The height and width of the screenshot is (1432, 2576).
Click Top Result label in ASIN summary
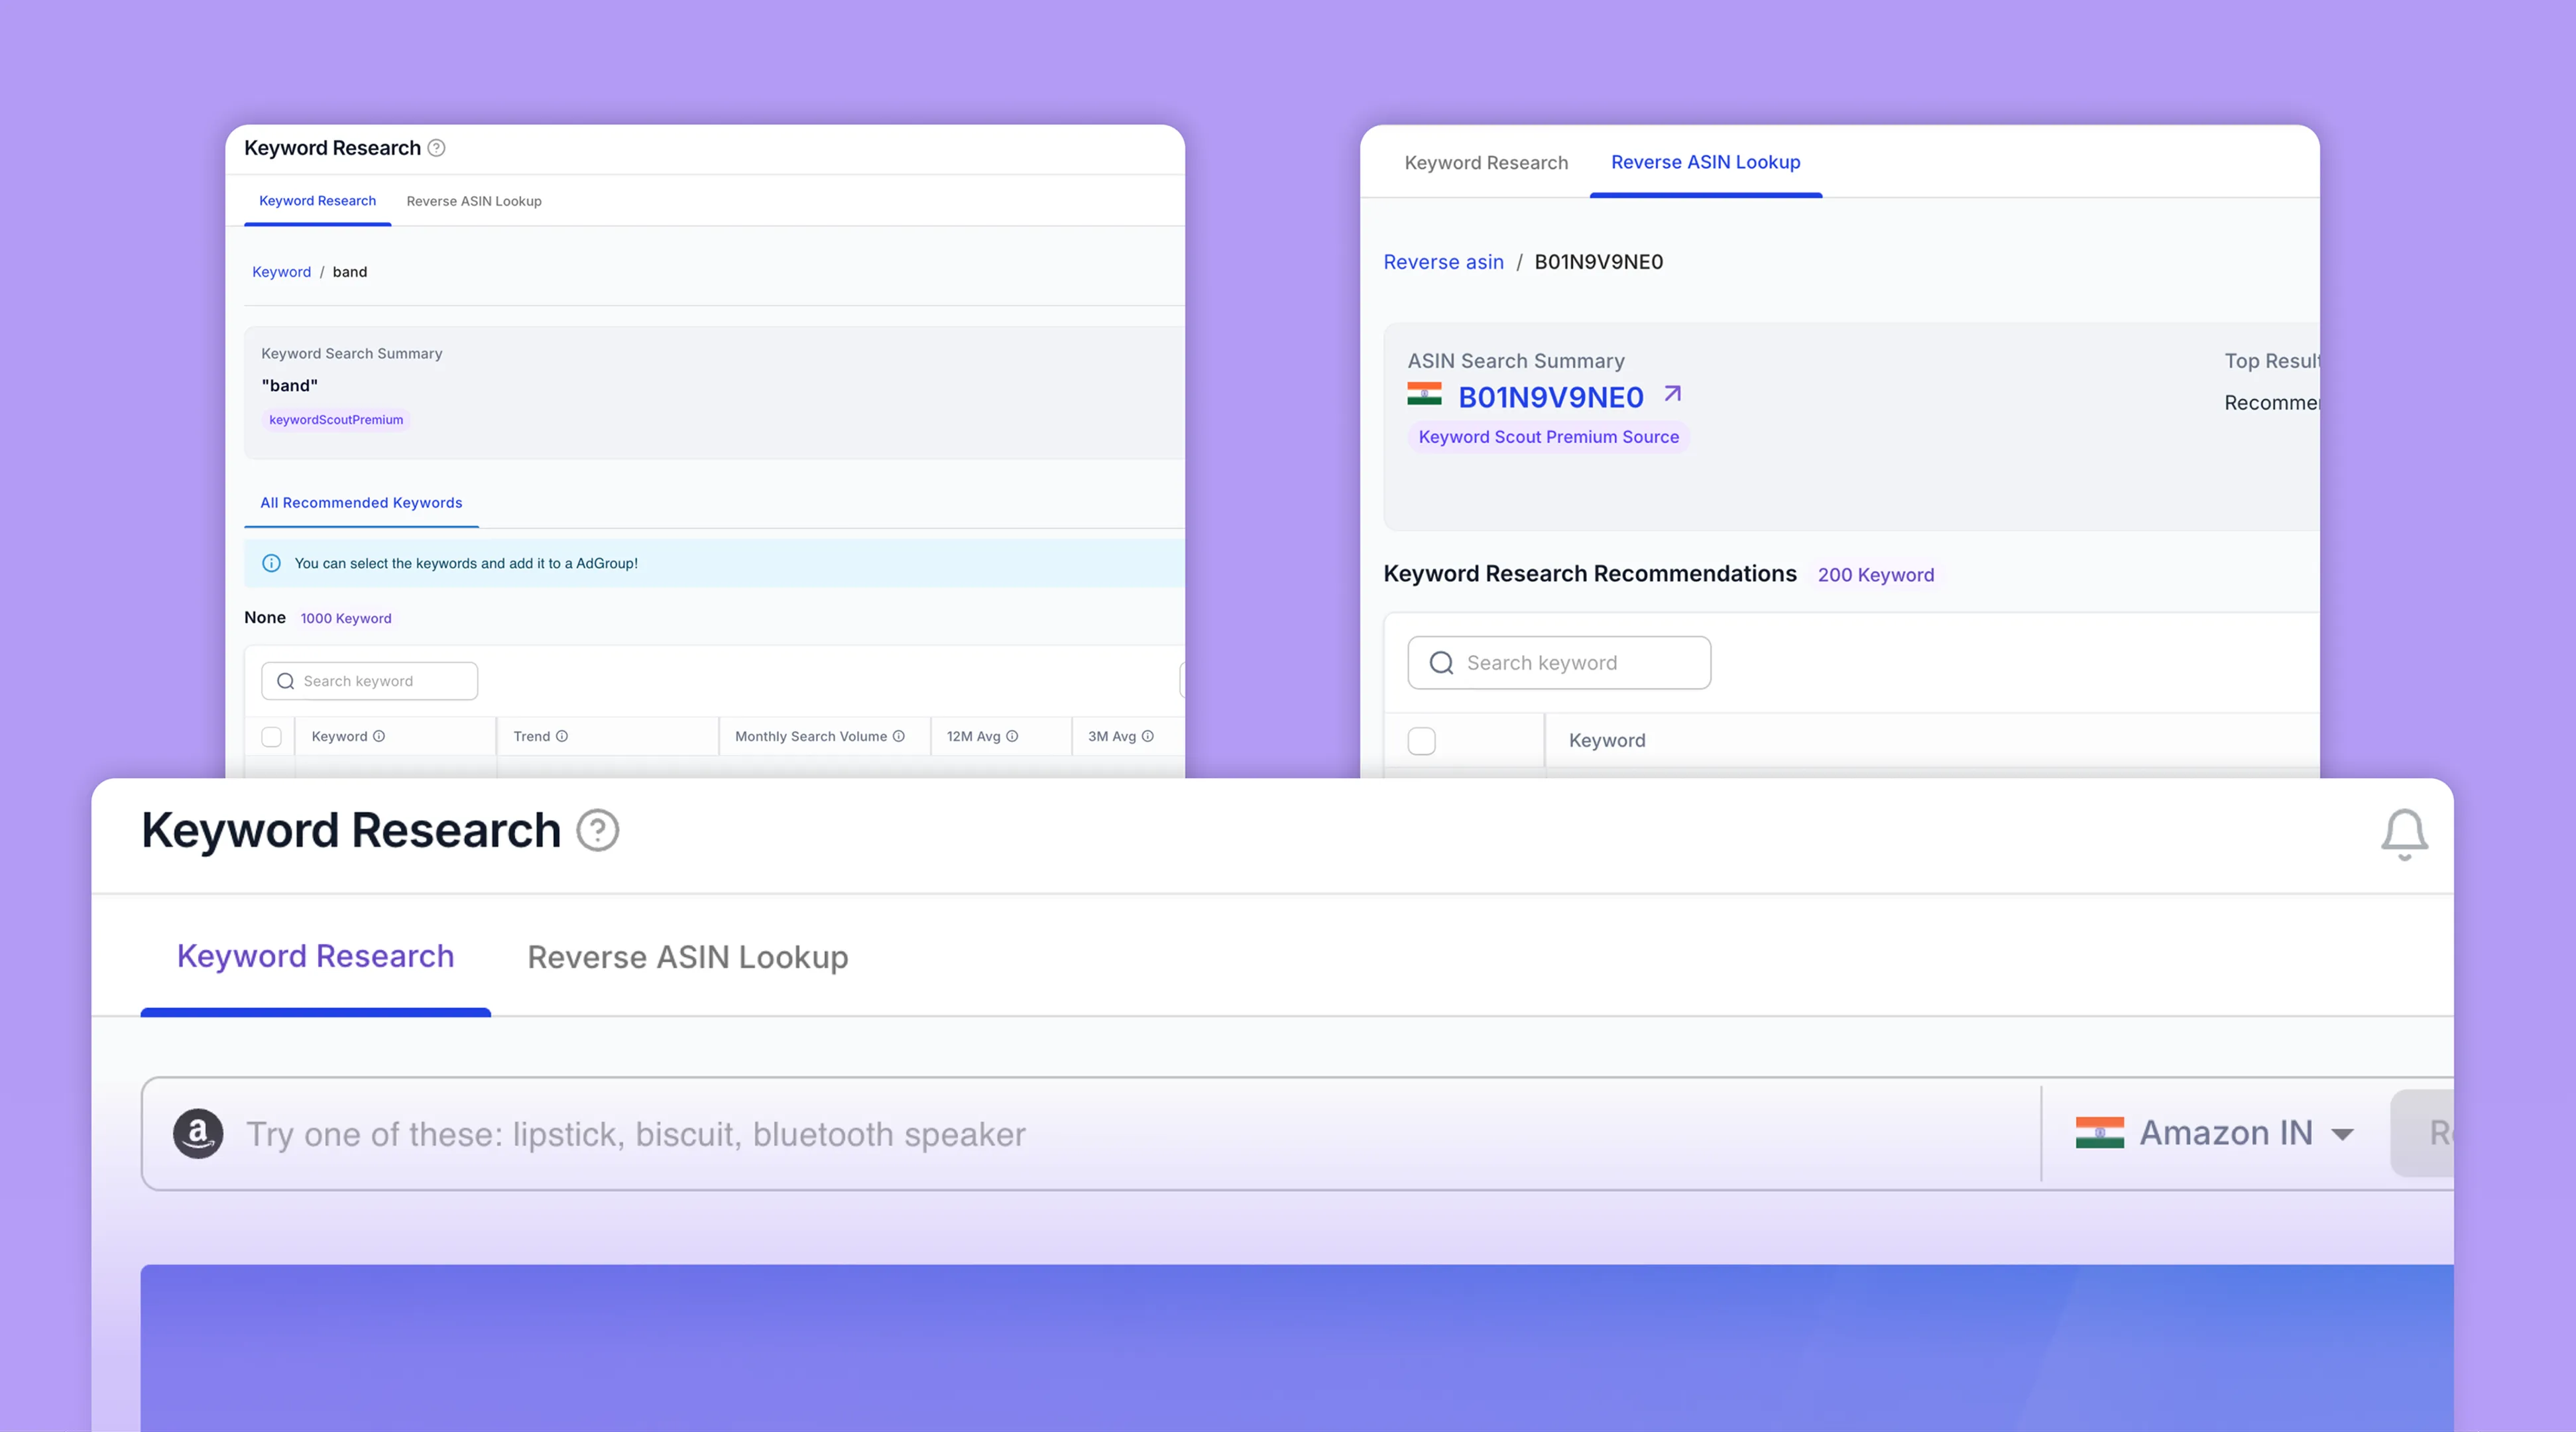(2272, 361)
